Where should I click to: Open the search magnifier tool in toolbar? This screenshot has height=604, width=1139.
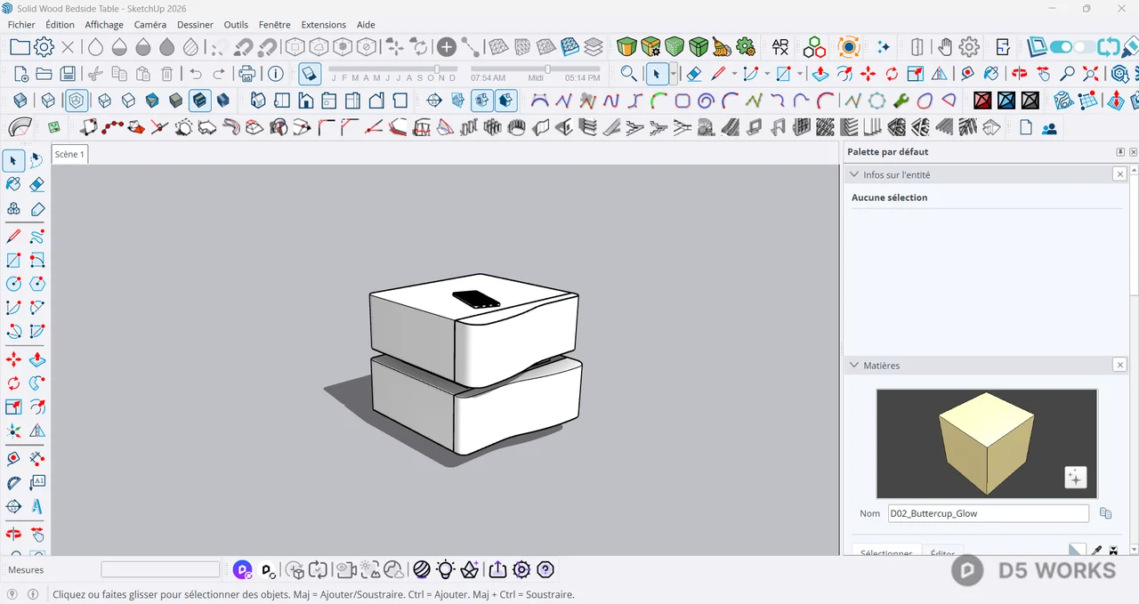point(628,74)
